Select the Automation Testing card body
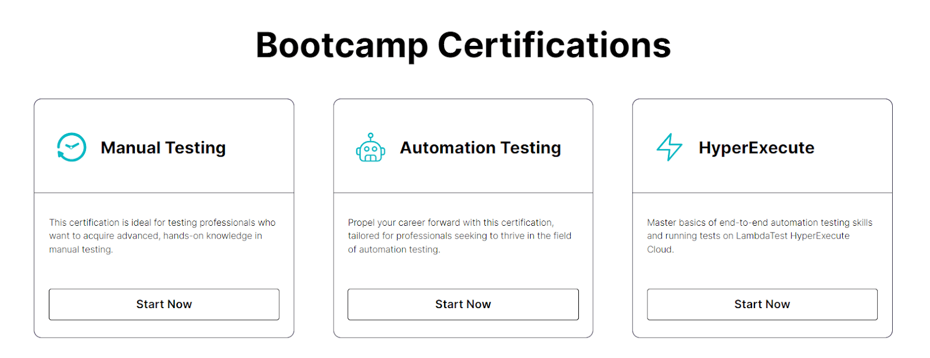 tap(463, 264)
